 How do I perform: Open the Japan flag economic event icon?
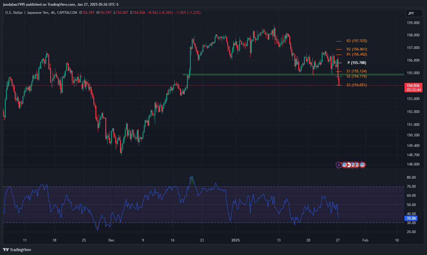(349, 165)
